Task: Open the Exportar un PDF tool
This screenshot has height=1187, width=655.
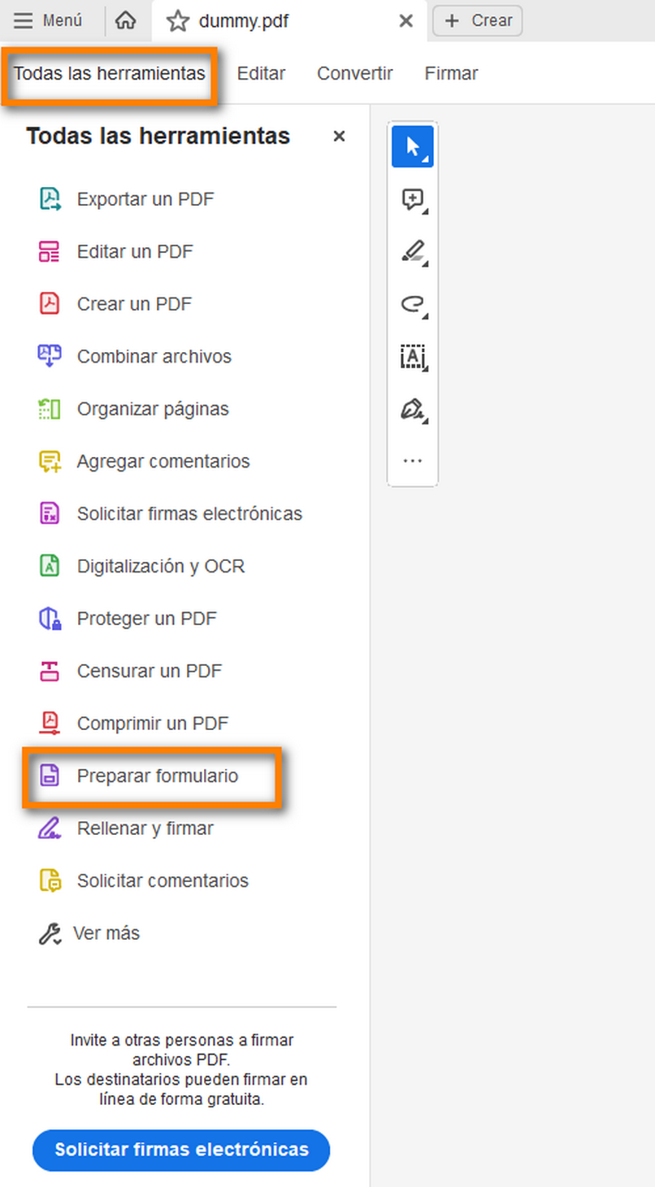Action: [x=145, y=198]
